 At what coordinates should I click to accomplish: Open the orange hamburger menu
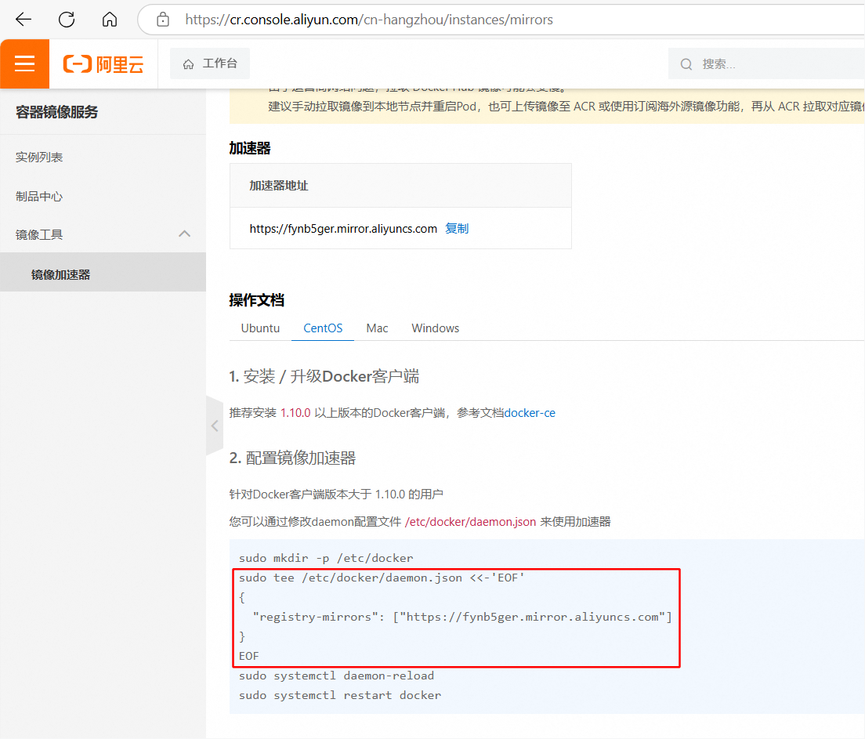coord(25,64)
